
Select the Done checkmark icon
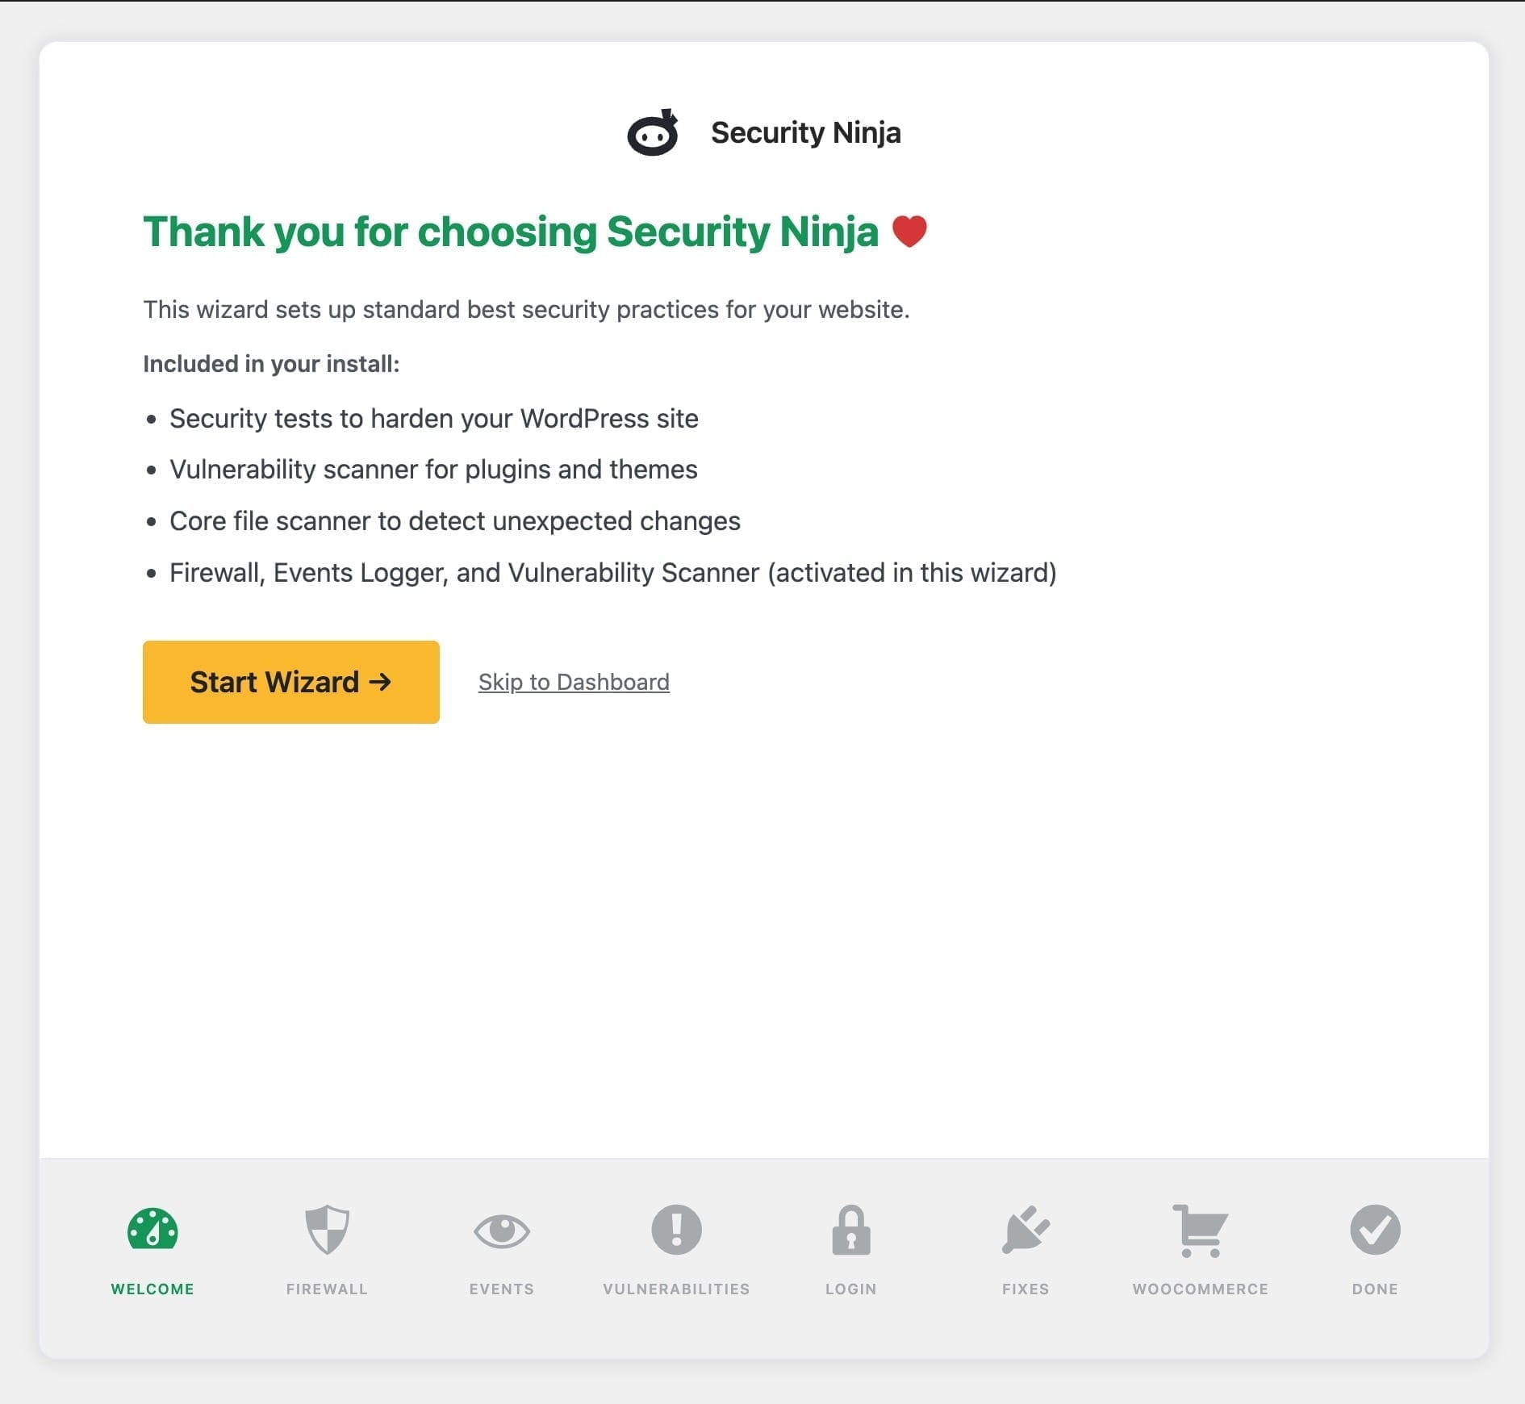[1375, 1230]
